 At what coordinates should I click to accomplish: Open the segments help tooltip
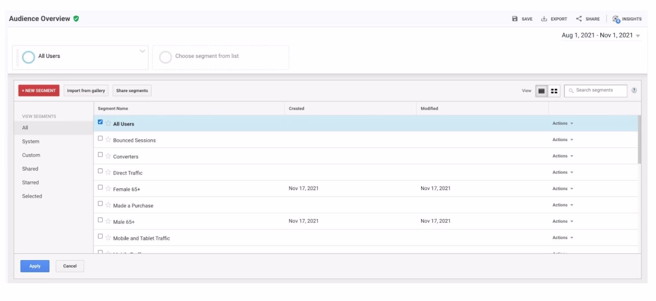coord(634,90)
